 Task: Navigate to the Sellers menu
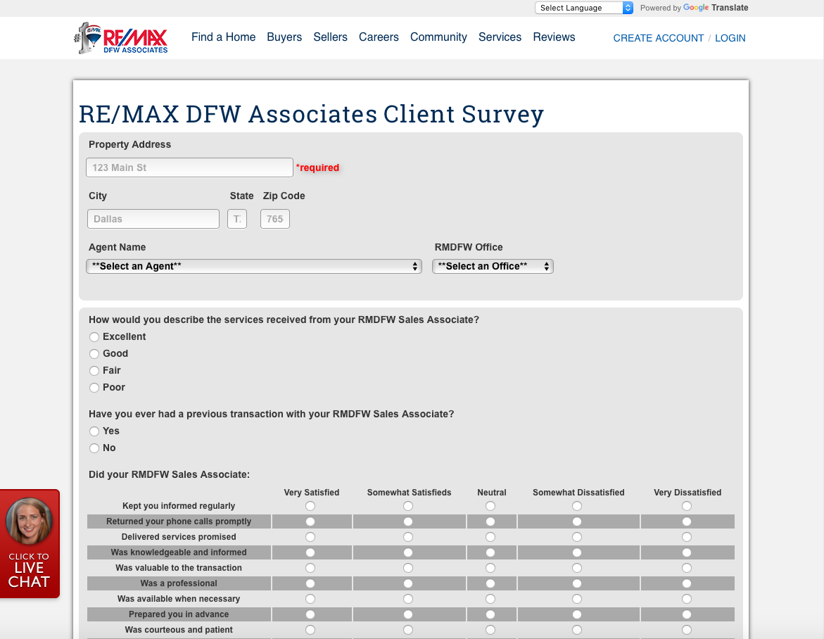(x=330, y=37)
